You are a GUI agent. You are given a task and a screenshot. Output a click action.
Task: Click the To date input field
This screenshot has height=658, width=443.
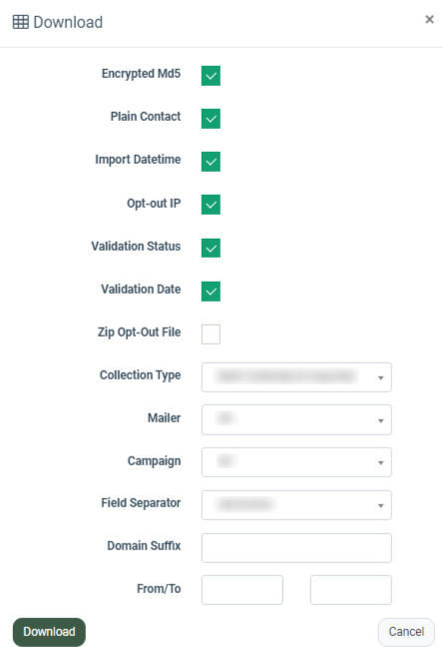point(351,589)
